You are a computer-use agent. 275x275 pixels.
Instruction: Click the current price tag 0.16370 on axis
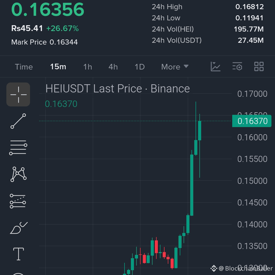252,121
